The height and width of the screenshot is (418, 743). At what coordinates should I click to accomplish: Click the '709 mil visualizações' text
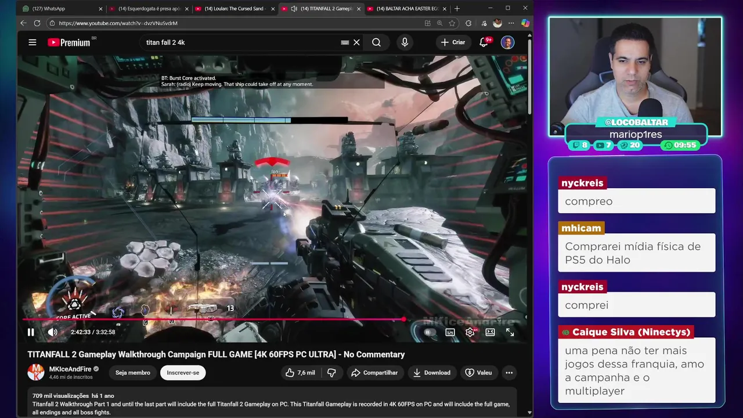point(60,396)
